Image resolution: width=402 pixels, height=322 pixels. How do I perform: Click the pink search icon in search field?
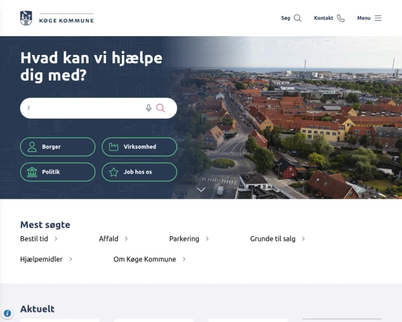click(x=161, y=108)
